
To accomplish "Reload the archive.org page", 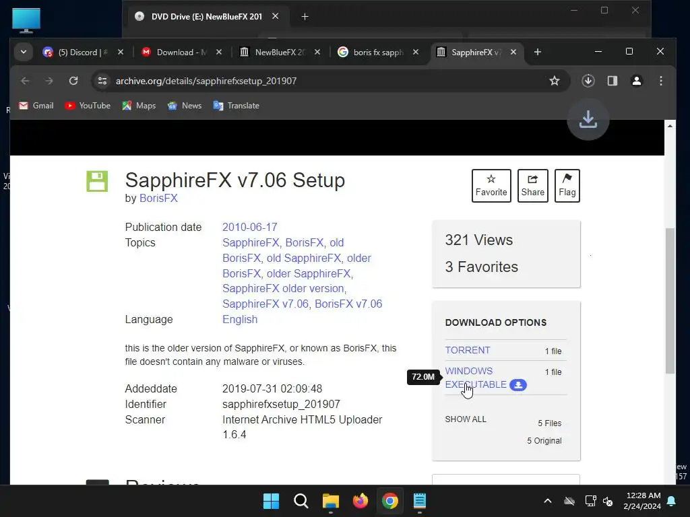I will (73, 81).
